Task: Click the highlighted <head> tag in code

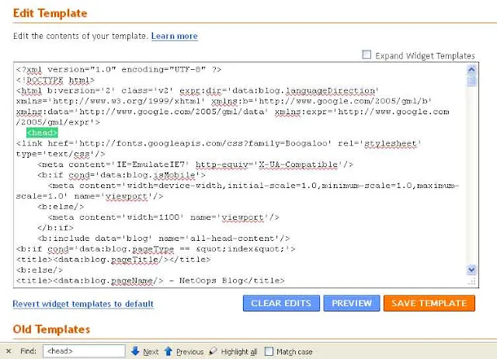Action: click(42, 133)
